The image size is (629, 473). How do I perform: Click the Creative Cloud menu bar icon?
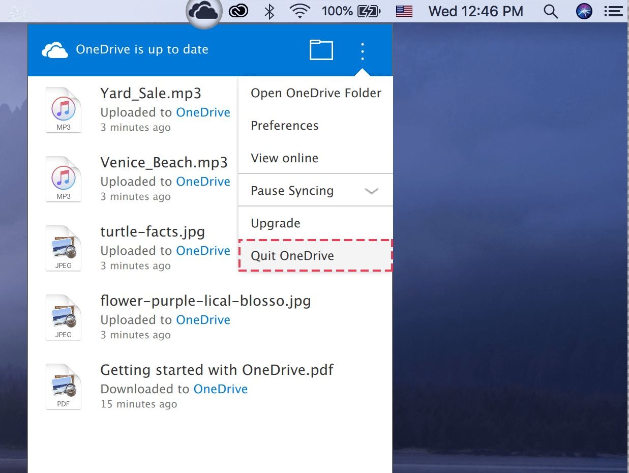click(238, 11)
